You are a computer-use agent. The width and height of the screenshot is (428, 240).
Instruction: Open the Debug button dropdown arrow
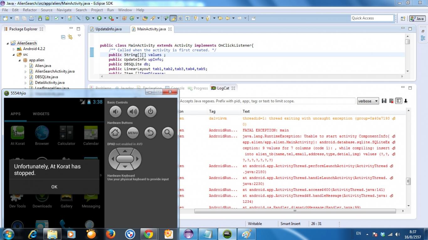tap(93, 18)
